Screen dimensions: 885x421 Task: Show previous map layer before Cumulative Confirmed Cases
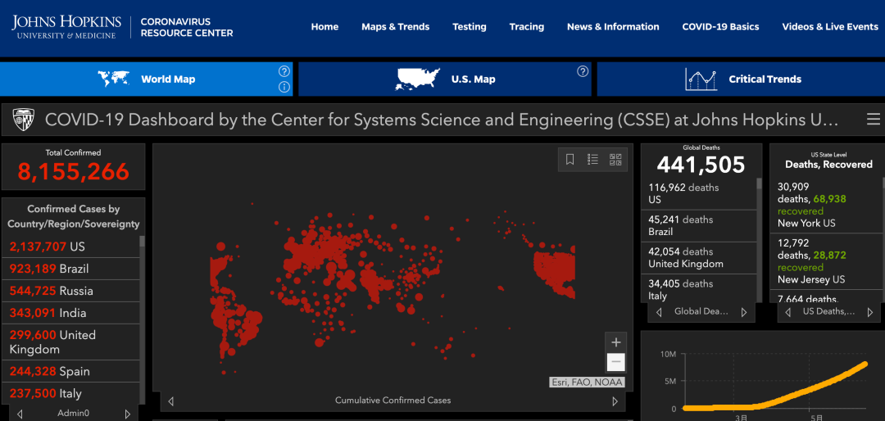pos(171,401)
